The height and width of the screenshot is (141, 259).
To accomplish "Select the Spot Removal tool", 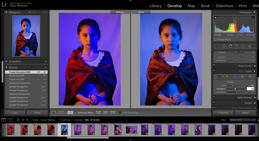I will 224,46.
